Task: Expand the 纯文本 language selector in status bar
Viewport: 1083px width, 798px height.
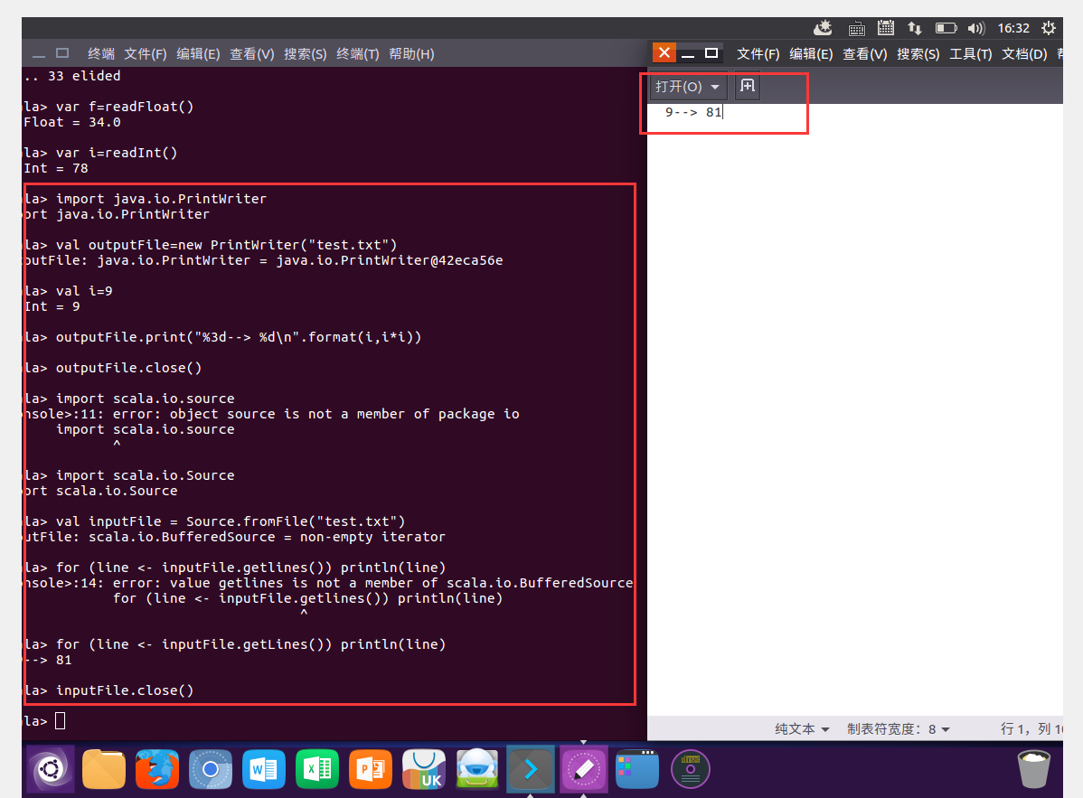Action: [802, 729]
